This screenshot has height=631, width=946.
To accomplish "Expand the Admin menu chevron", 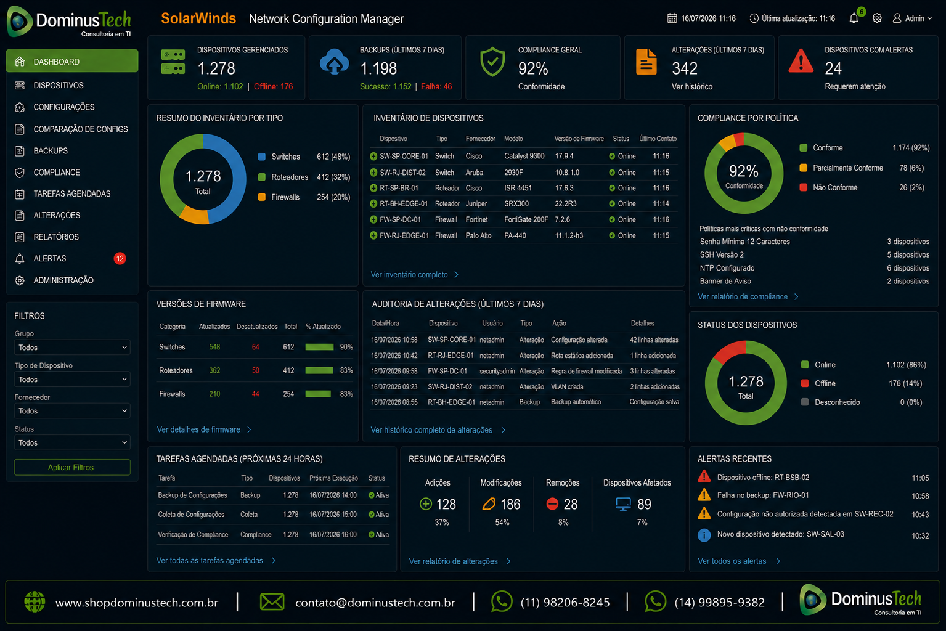I will (x=930, y=18).
